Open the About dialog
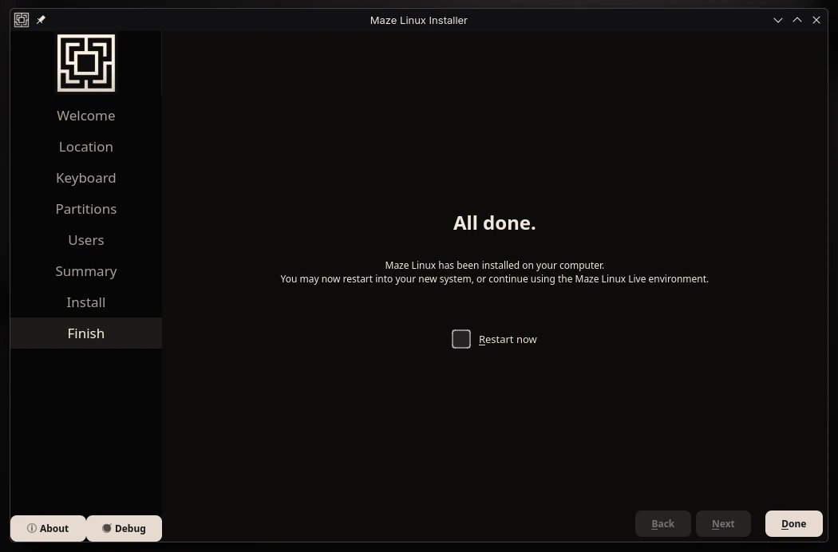This screenshot has width=838, height=552. 48,528
